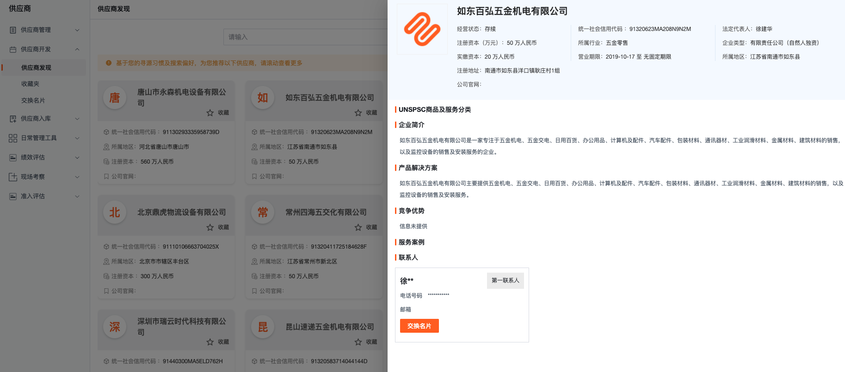Open 常州四海五交化有限公司 card title
Viewport: 845px width, 372px height.
tap(326, 213)
